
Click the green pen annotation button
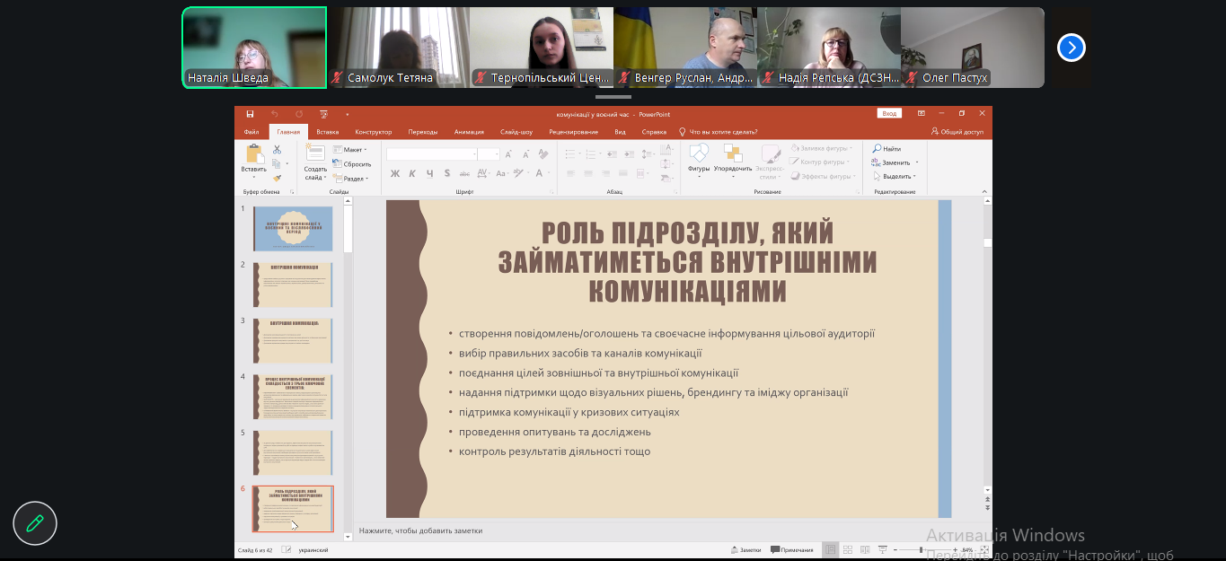35,522
